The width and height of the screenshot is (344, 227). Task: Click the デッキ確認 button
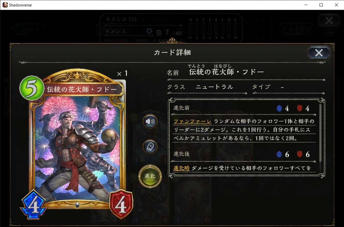[296, 29]
